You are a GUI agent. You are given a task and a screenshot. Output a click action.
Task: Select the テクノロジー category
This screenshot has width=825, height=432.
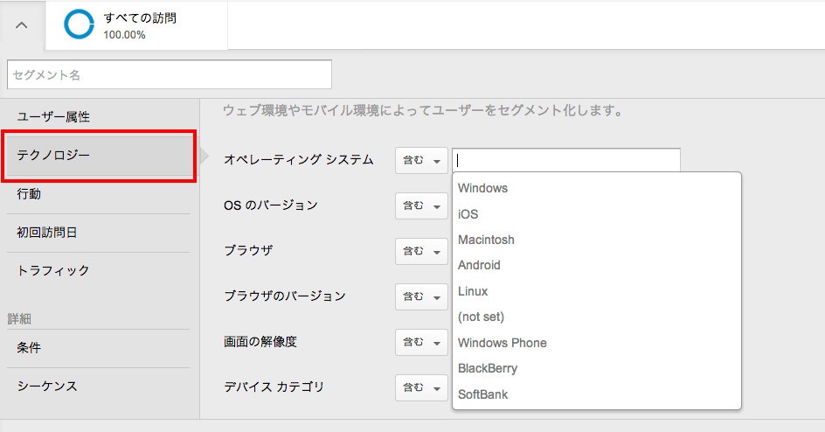point(98,156)
